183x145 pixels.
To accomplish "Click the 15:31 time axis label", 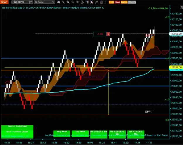I will coord(7,143).
